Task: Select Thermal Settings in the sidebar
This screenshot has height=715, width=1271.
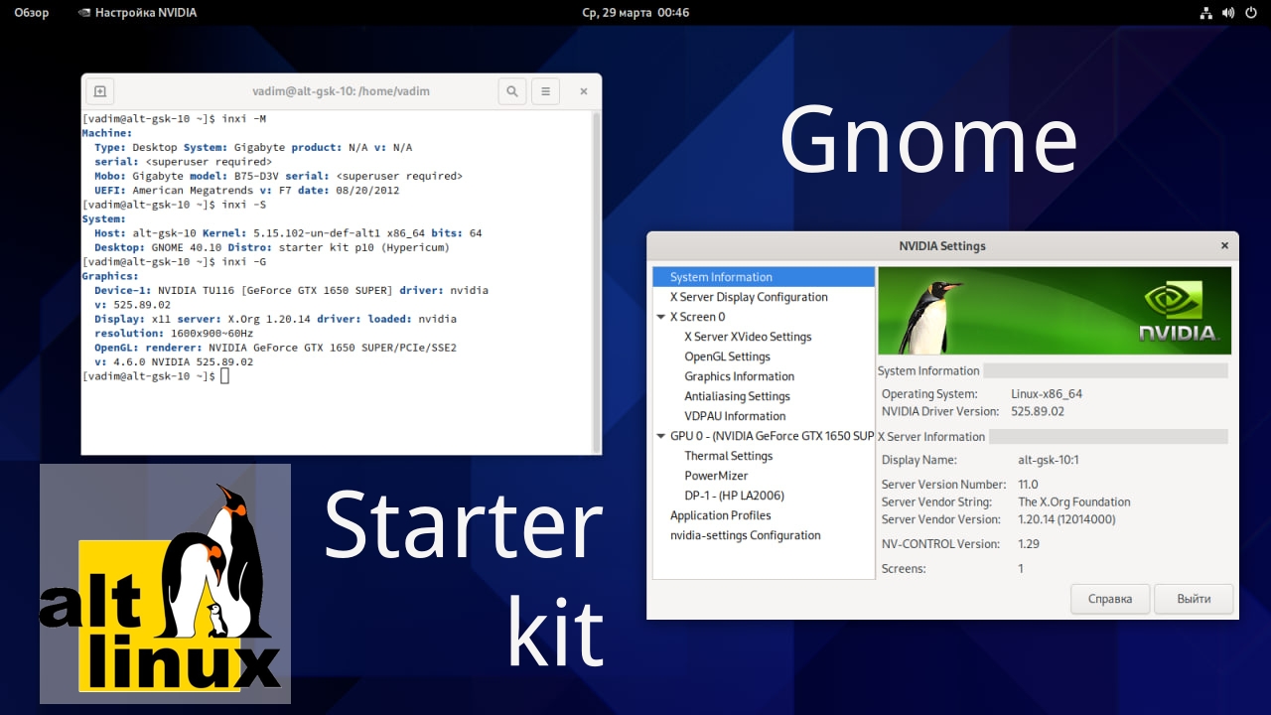Action: (728, 456)
